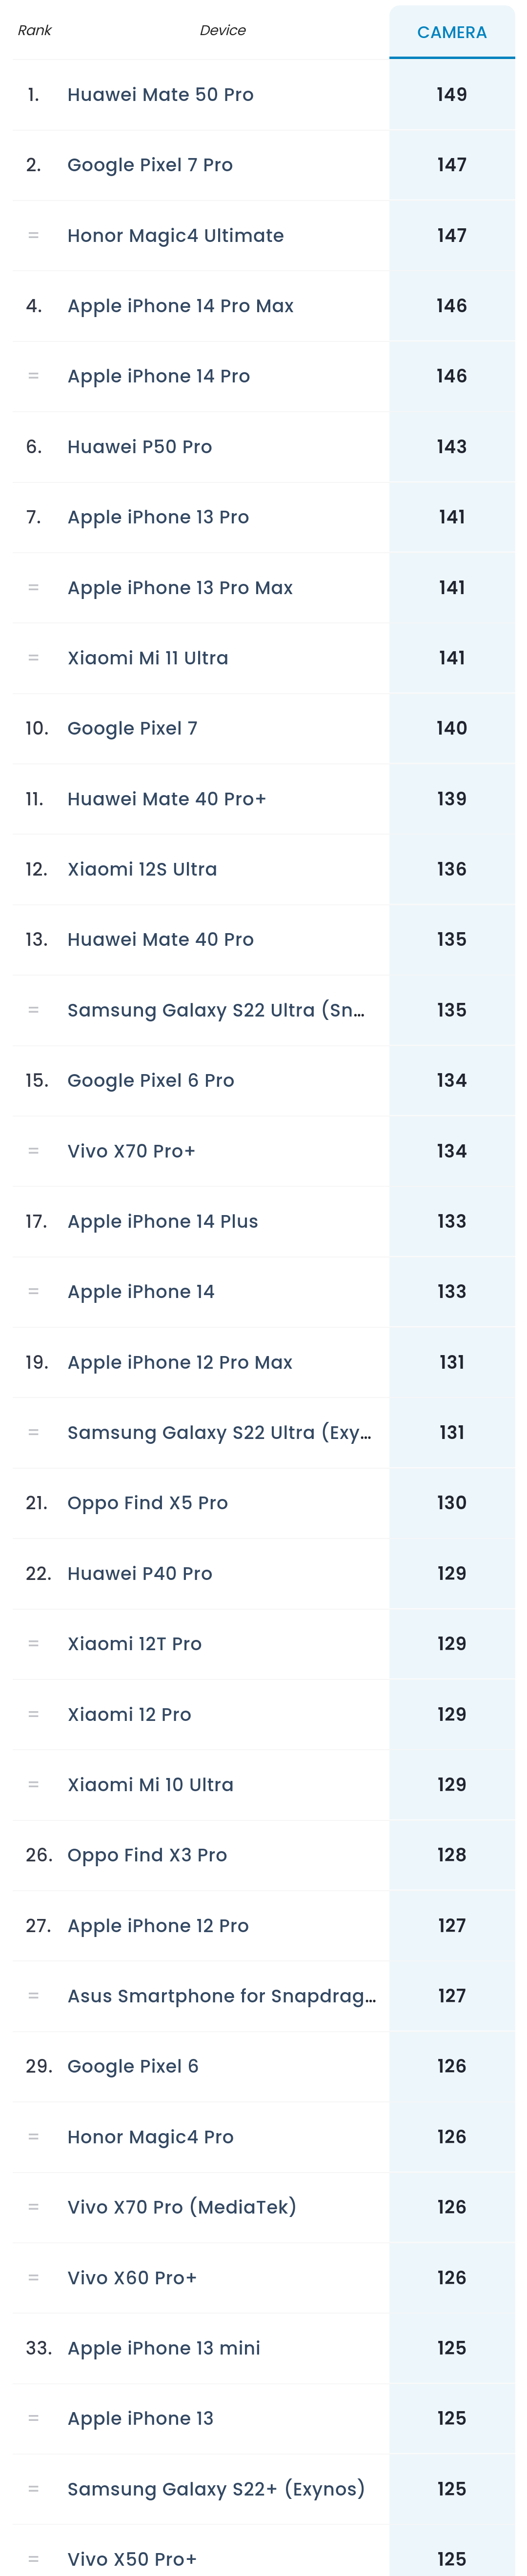The width and height of the screenshot is (527, 2576).
Task: Open the Huawei Mate 50 Pro entry
Action: coord(160,94)
